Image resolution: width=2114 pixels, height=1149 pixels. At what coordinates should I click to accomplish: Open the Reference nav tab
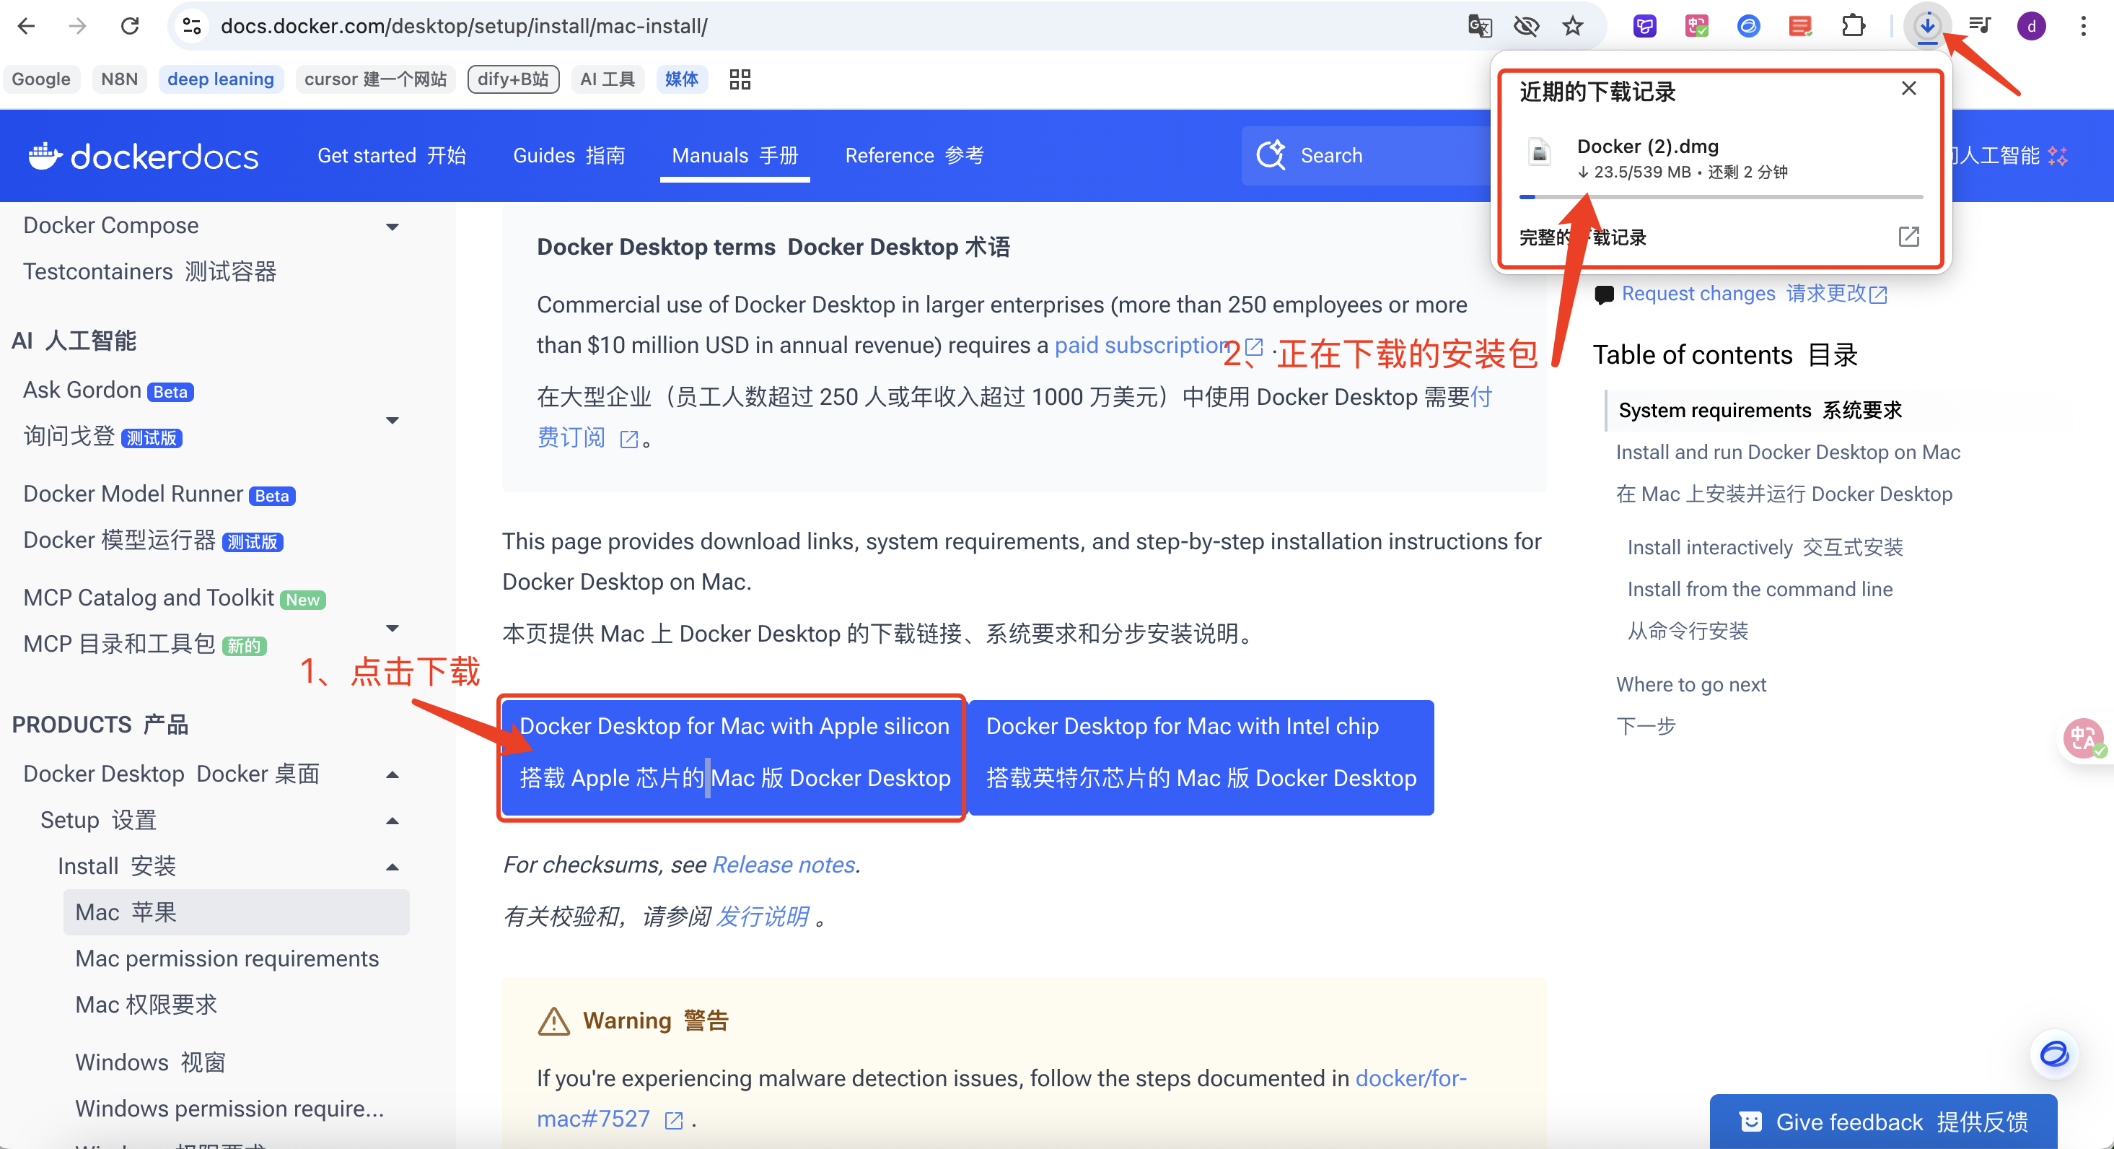tap(914, 155)
